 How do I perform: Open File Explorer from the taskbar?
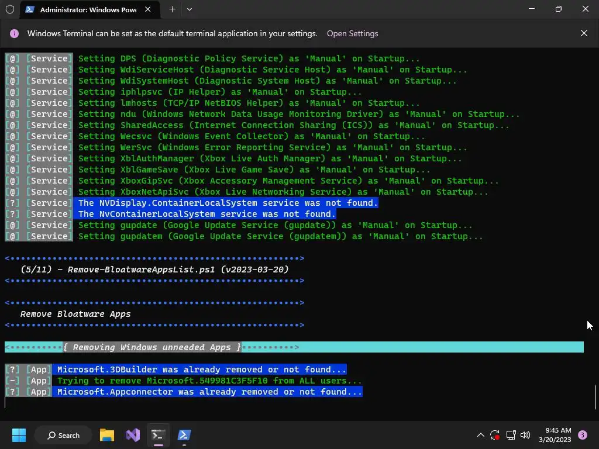(x=107, y=435)
